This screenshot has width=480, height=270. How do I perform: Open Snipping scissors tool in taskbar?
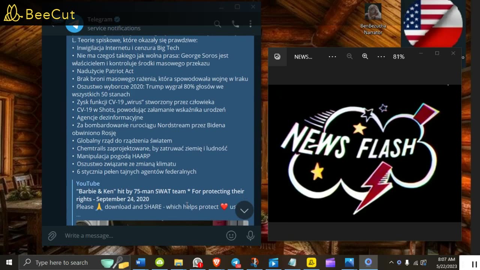pyautogui.click(x=255, y=262)
